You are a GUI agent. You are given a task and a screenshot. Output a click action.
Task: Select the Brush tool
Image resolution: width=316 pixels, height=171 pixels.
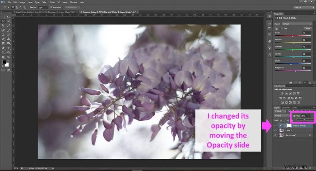point(9,30)
